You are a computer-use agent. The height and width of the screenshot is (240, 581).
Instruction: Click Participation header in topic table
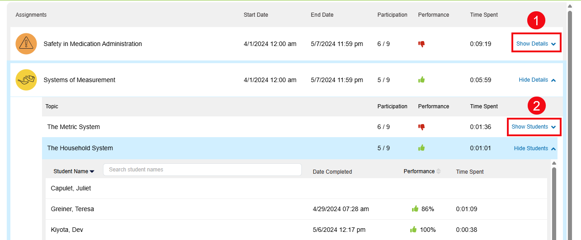[x=392, y=106]
